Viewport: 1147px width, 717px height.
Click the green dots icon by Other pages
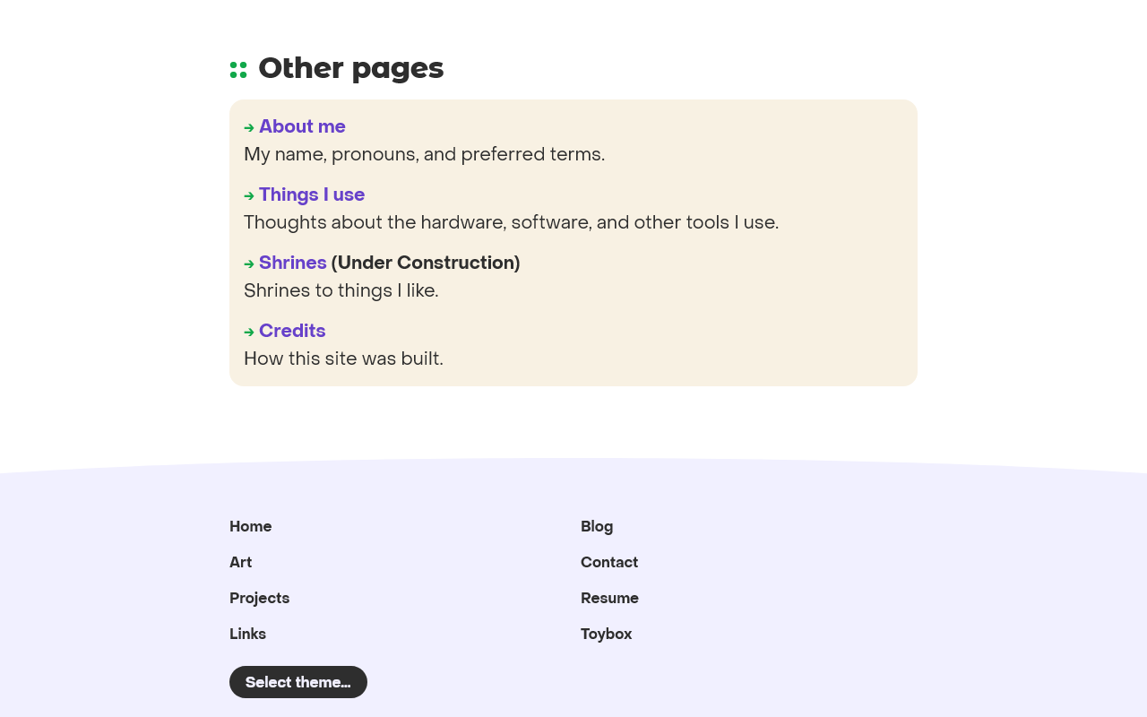click(x=238, y=70)
